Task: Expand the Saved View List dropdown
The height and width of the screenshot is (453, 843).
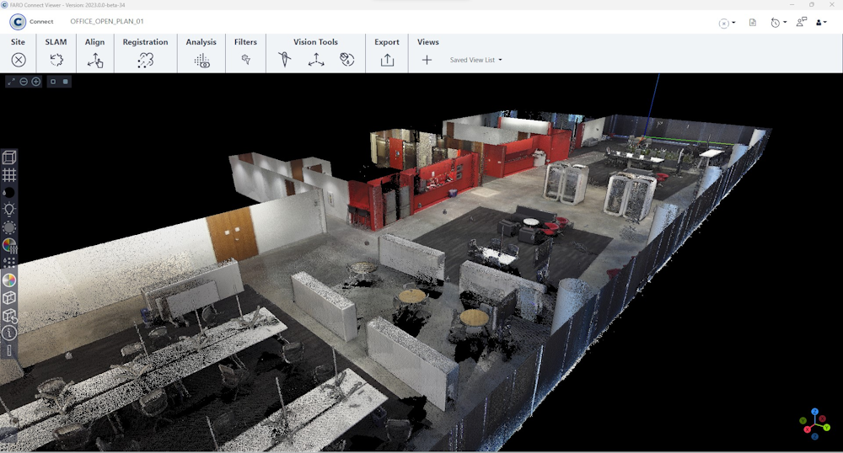Action: [476, 61]
